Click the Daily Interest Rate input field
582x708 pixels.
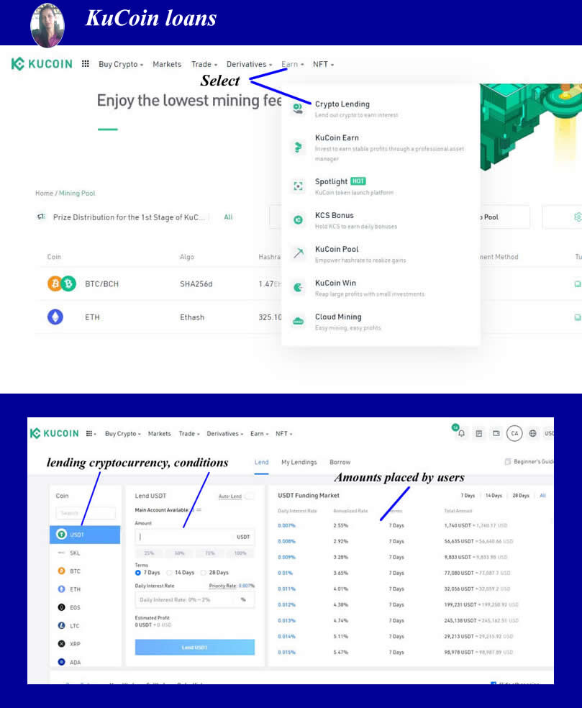195,599
